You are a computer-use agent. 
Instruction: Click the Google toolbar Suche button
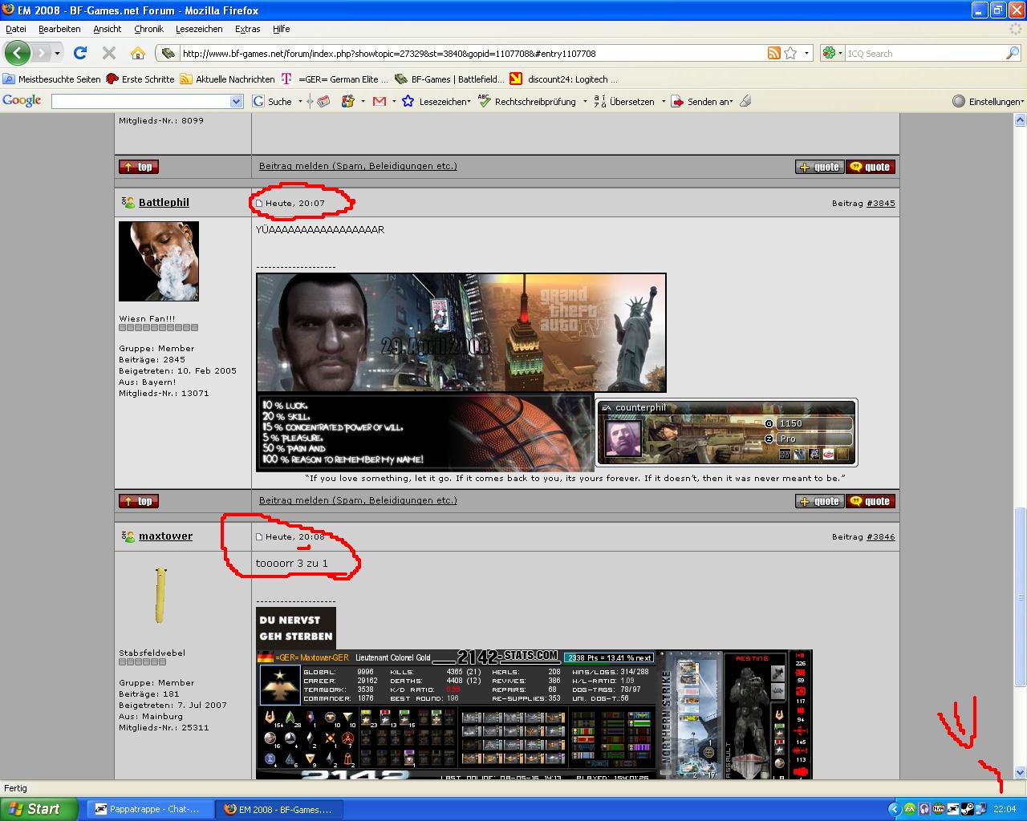(272, 101)
